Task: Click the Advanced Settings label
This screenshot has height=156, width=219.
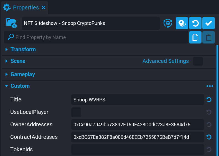Action: 165,61
